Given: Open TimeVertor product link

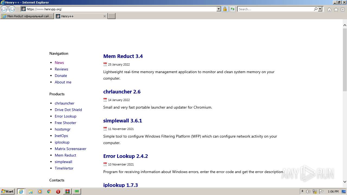Looking at the screenshot, I should pyautogui.click(x=64, y=168).
